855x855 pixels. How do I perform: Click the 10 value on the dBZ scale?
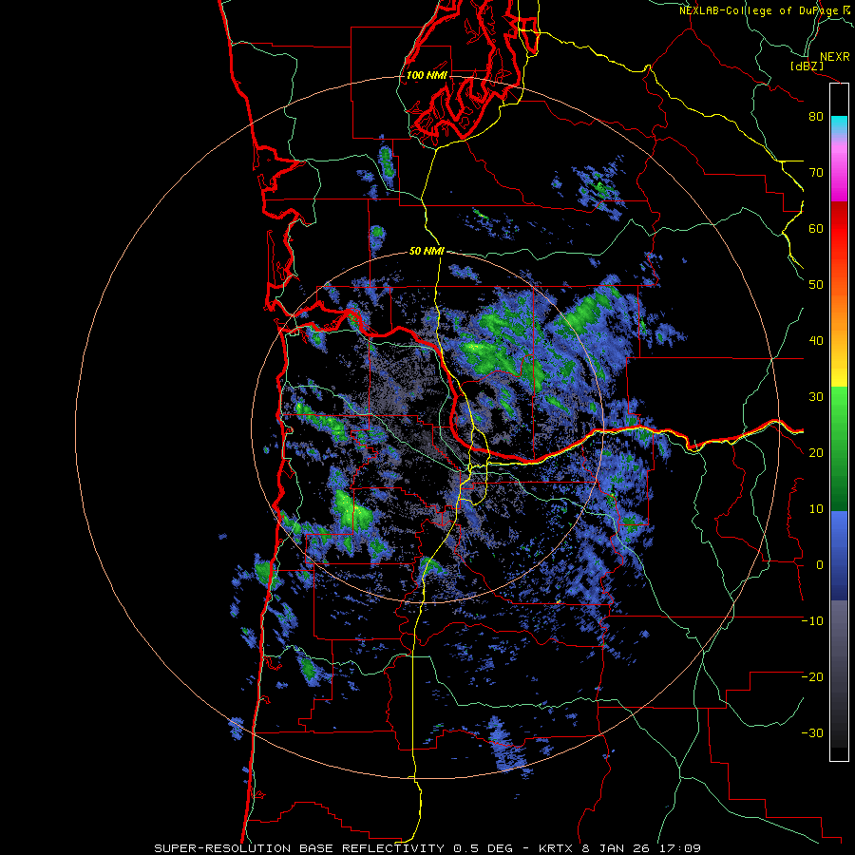816,509
